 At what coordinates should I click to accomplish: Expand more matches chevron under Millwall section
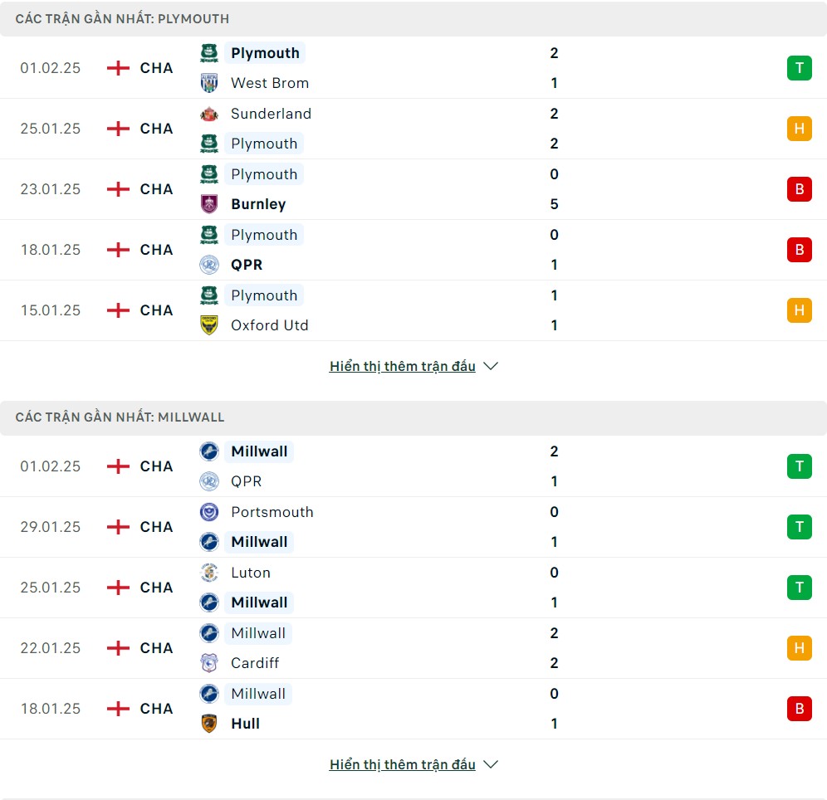click(x=491, y=764)
